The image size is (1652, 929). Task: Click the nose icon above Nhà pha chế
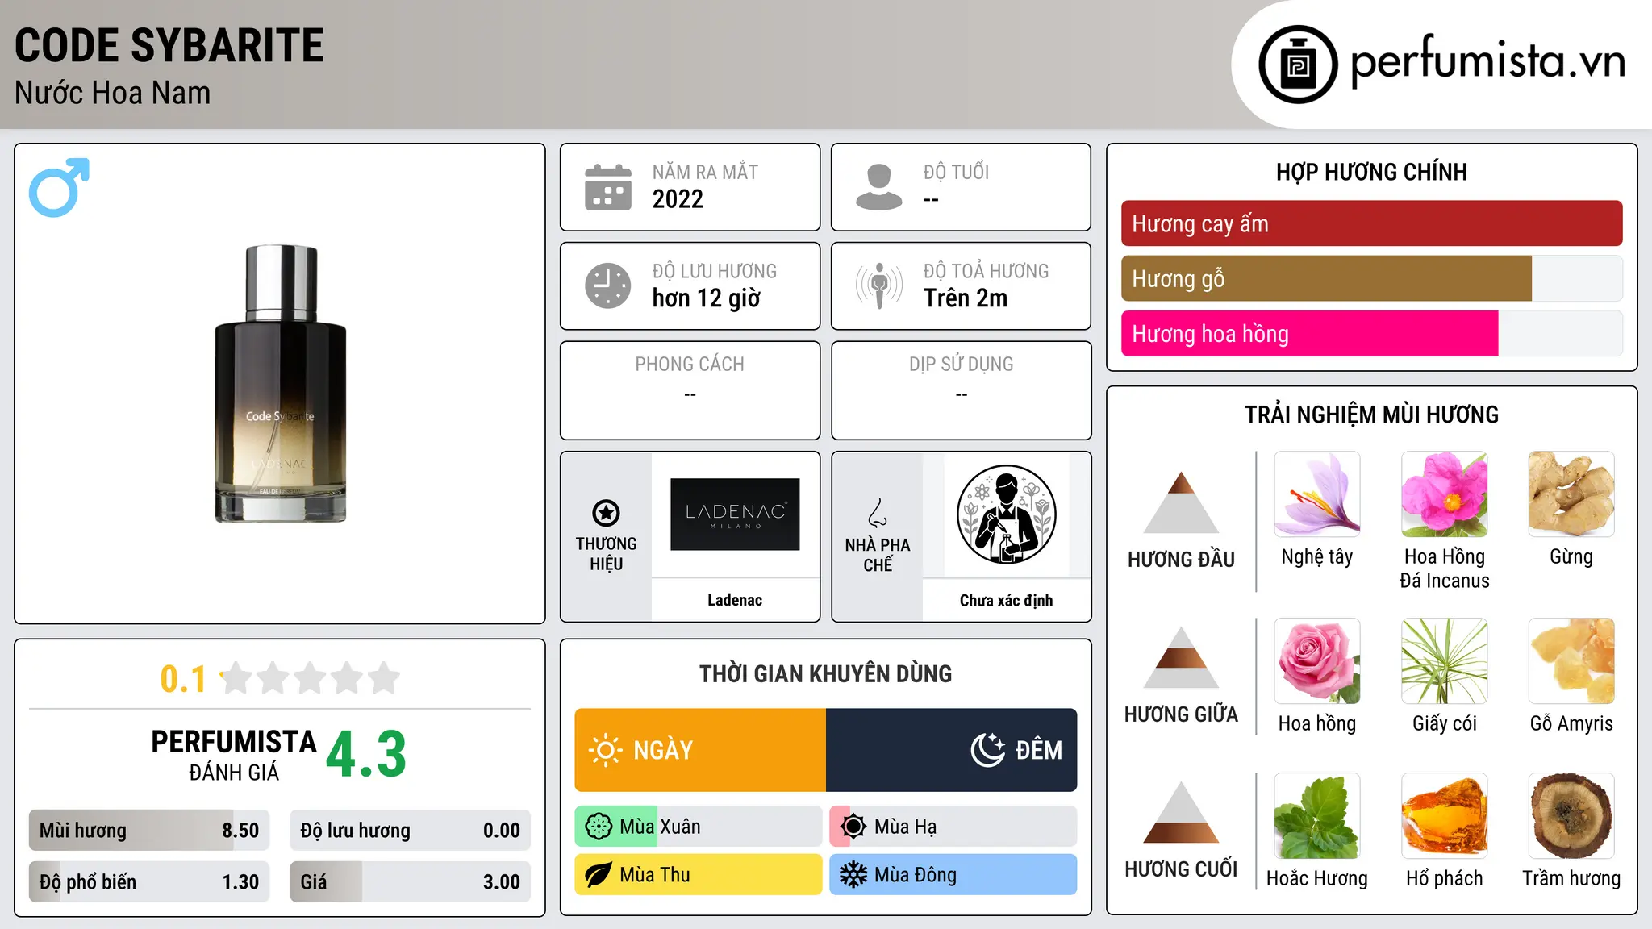point(878,513)
